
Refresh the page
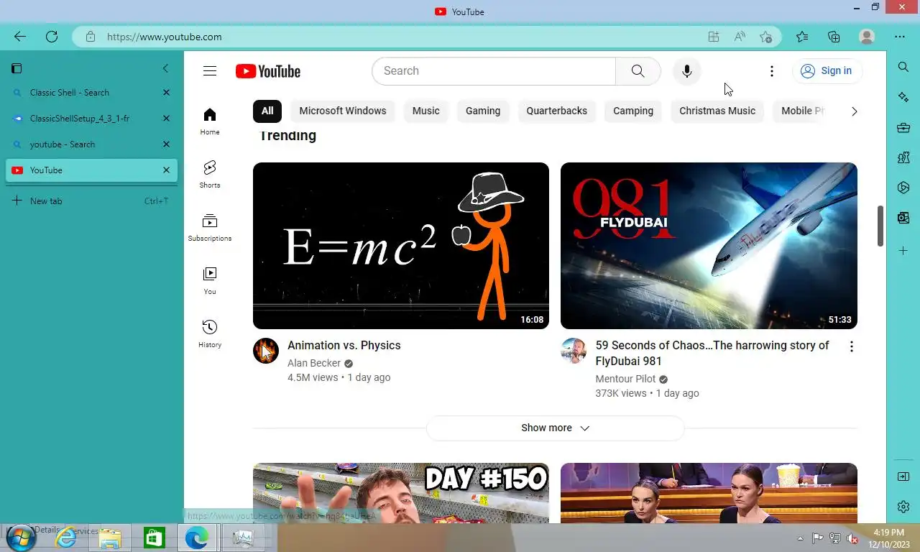pyautogui.click(x=52, y=37)
